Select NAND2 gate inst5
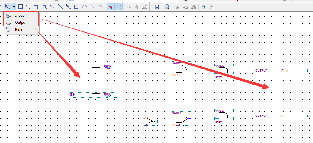The image size is (313, 143). tap(224, 116)
